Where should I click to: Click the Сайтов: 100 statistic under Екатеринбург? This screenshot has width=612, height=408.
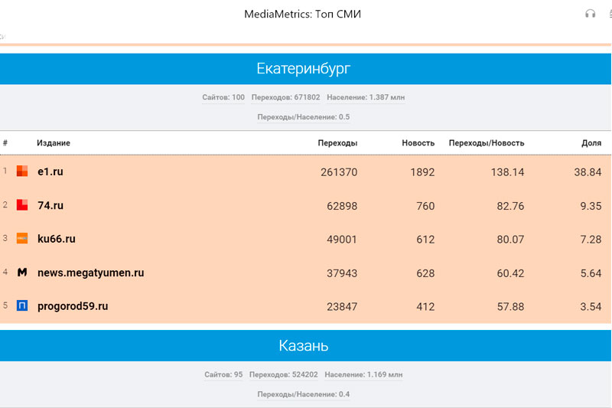pyautogui.click(x=223, y=97)
